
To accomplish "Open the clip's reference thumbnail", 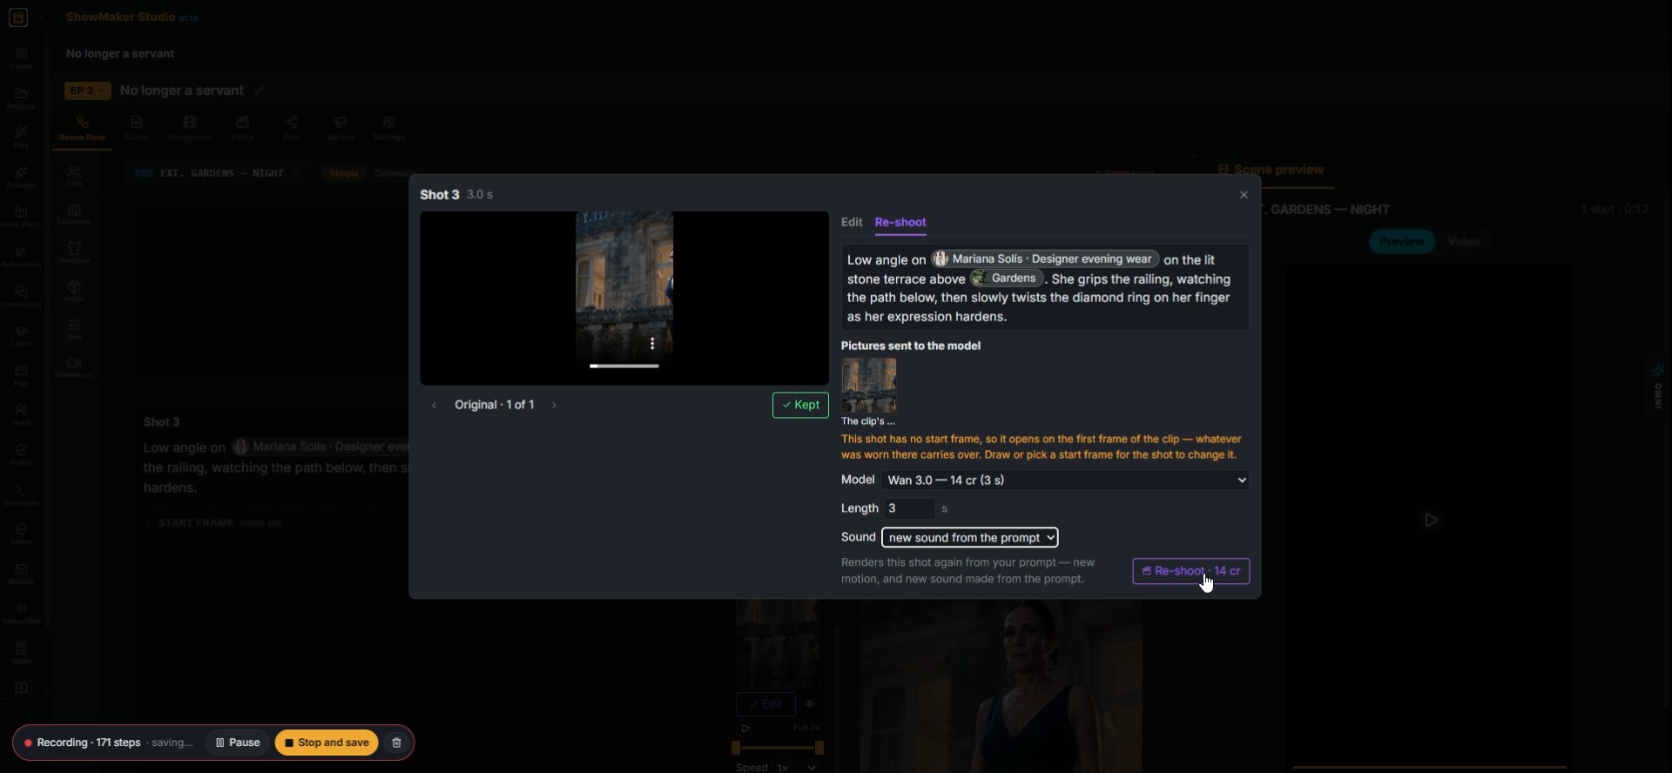I will tap(868, 386).
